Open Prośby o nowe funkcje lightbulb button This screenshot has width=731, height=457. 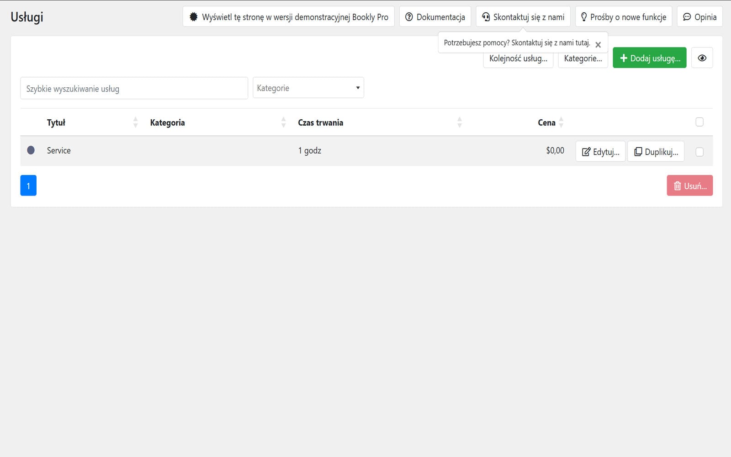(624, 17)
